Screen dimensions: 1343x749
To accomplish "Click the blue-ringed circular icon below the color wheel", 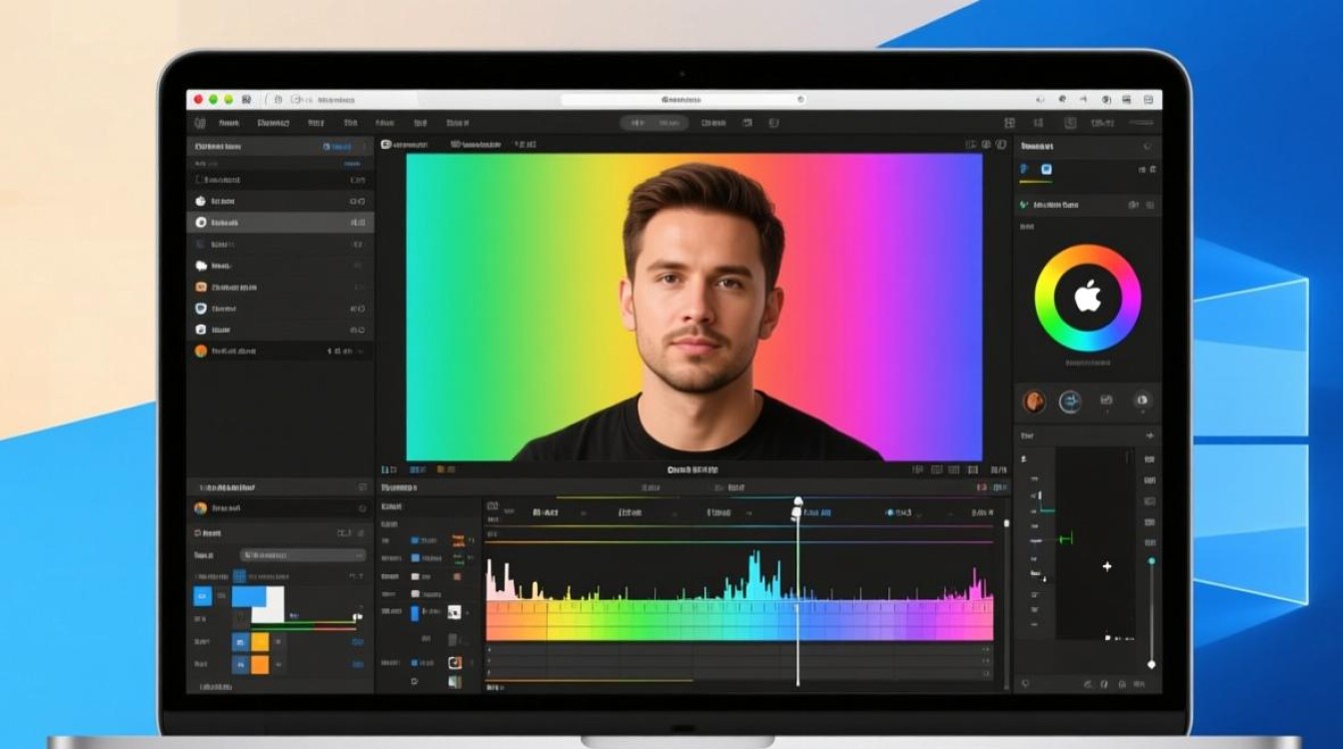I will [1070, 401].
